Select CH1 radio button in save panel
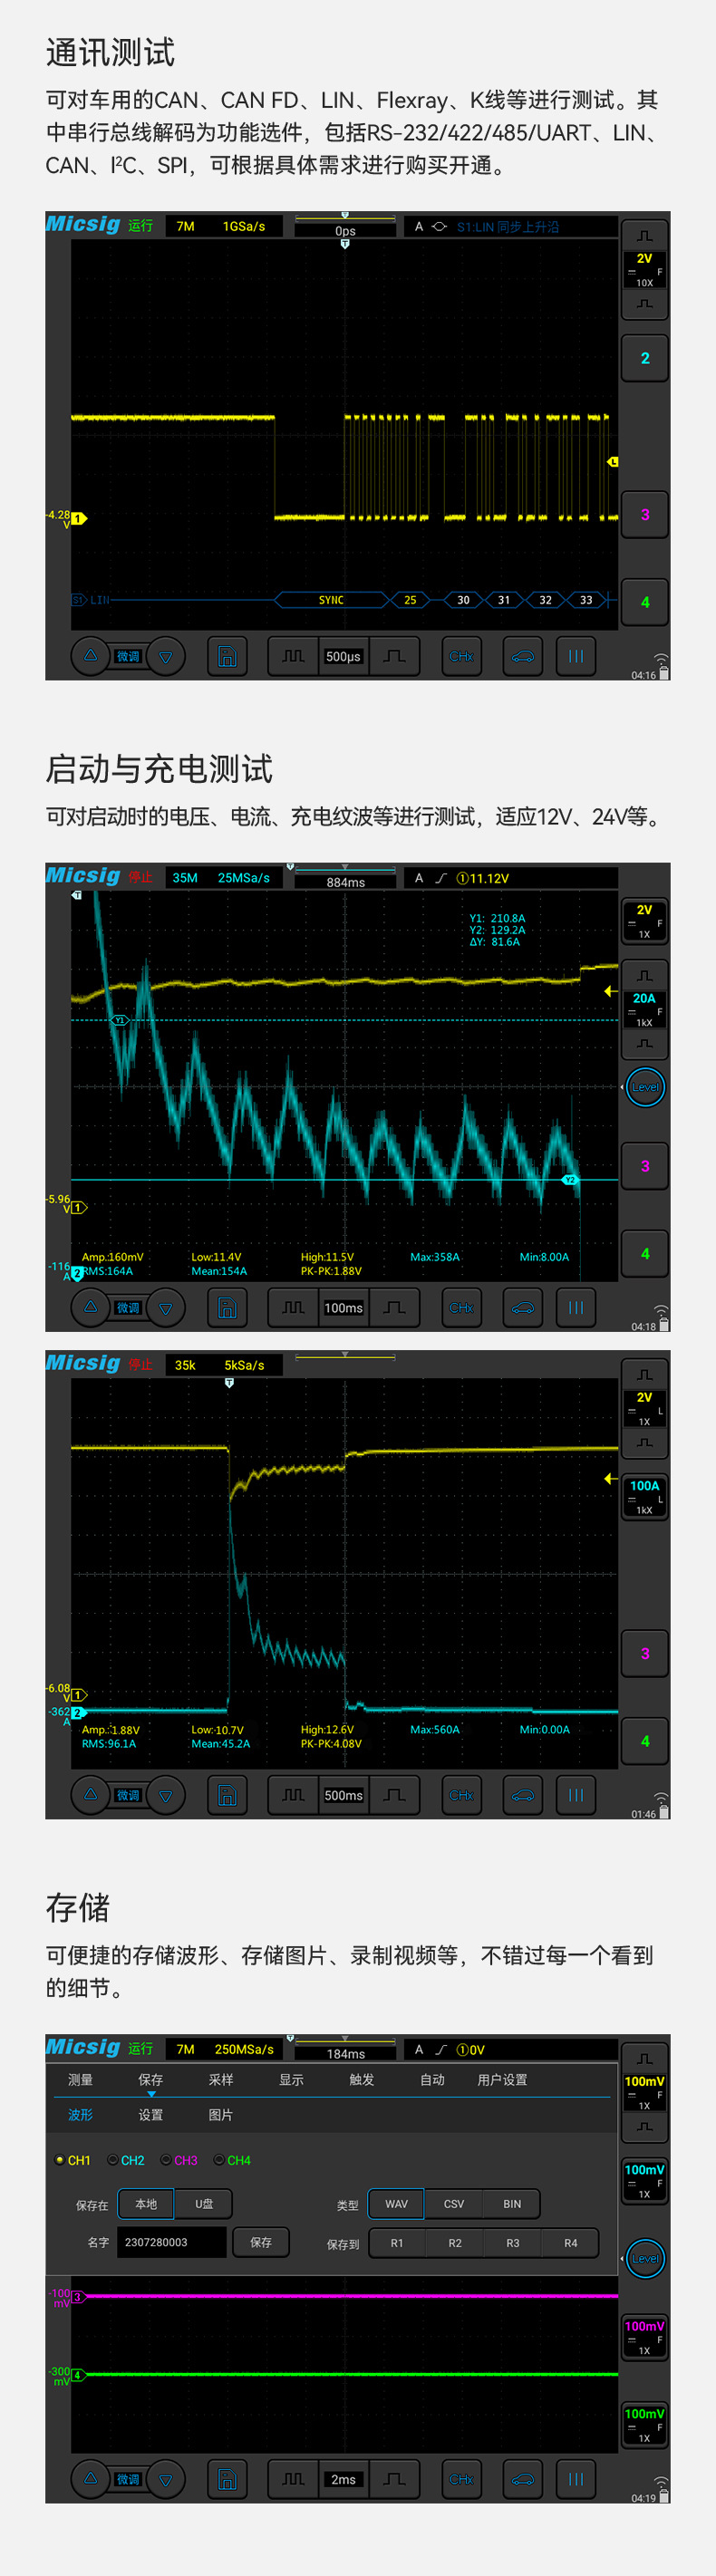716x2576 pixels. (x=59, y=2161)
